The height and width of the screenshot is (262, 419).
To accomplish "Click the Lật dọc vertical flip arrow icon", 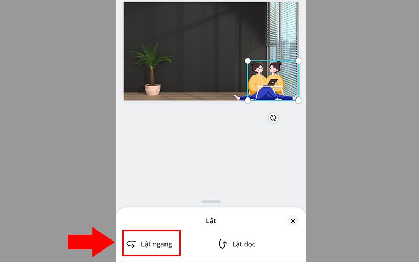I will click(223, 244).
